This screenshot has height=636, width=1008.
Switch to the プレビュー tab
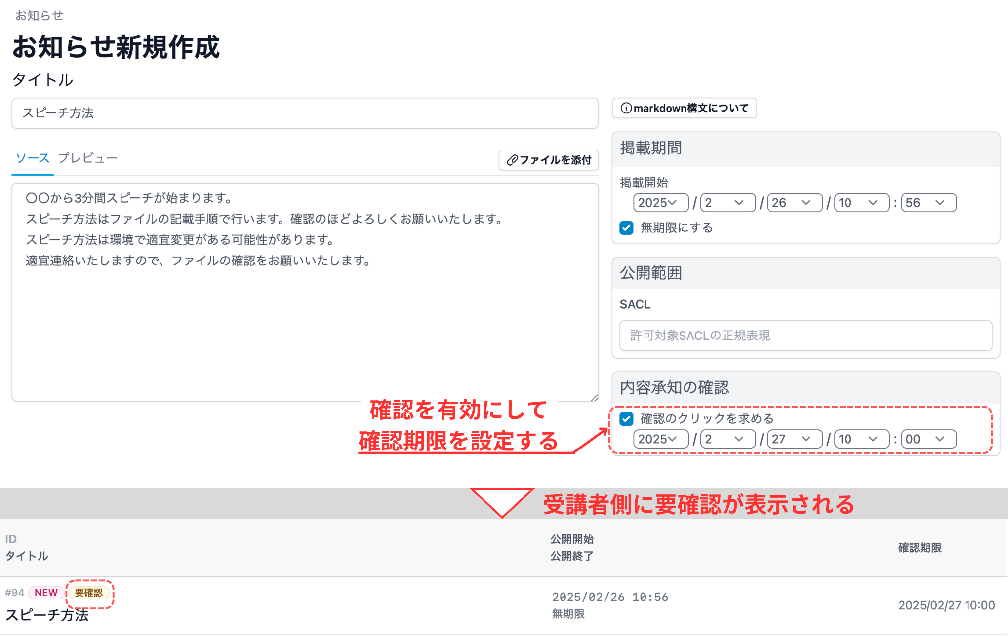point(88,158)
